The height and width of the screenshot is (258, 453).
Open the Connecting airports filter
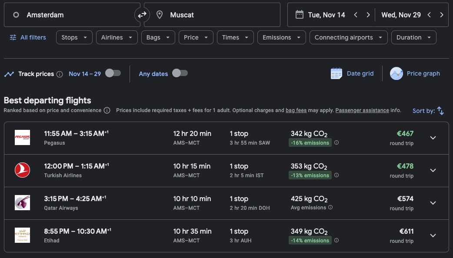click(348, 37)
